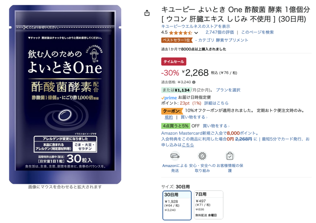316x223 pixels.
Task: Click the よいときOne product package image
Action: pyautogui.click(x=65, y=95)
